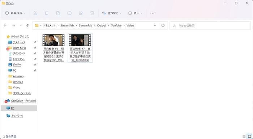Go up one folder level arrow
Image resolution: width=253 pixels, height=139 pixels.
pos(27,26)
